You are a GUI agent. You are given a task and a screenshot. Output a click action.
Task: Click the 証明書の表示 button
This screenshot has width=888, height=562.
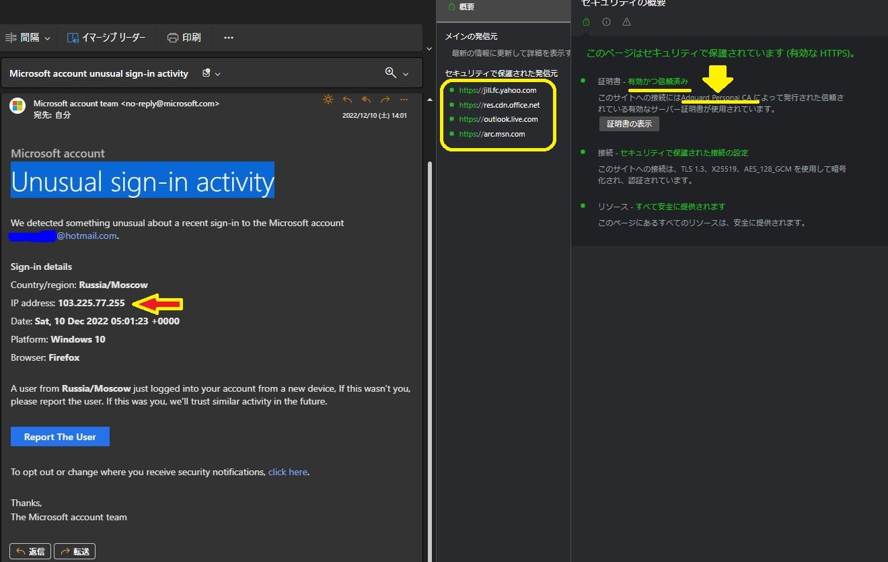[x=629, y=124]
